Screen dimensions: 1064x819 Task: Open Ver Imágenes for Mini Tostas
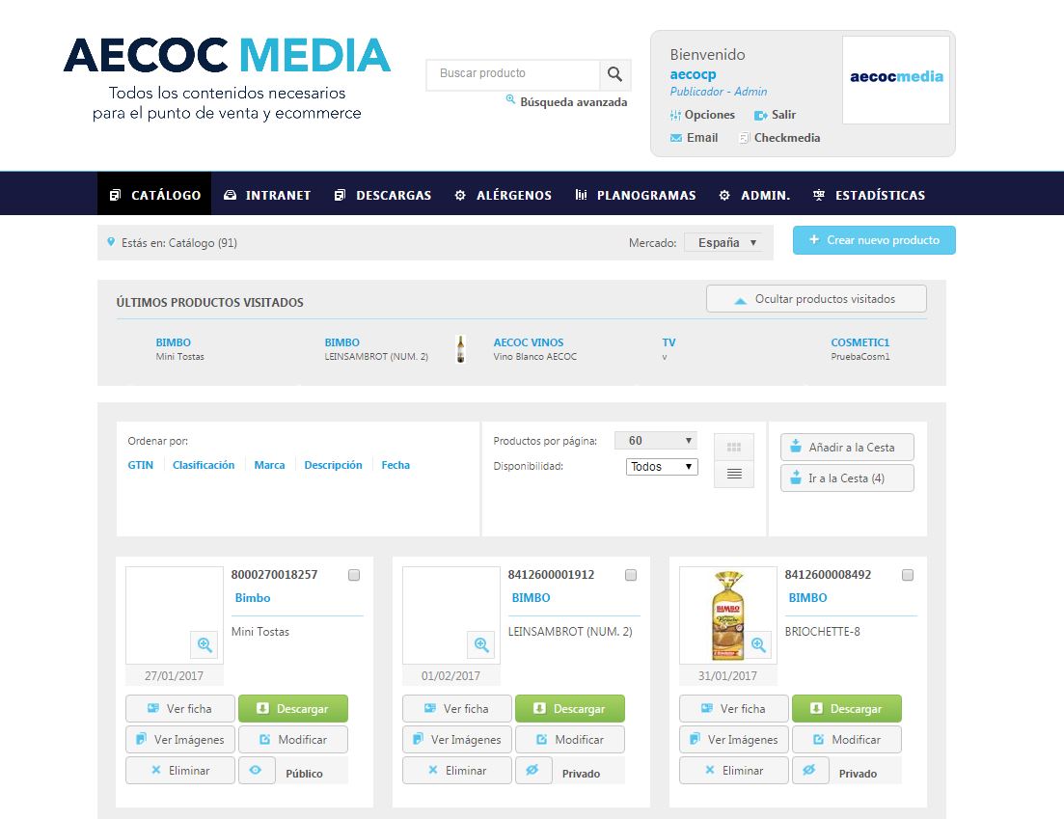[180, 740]
